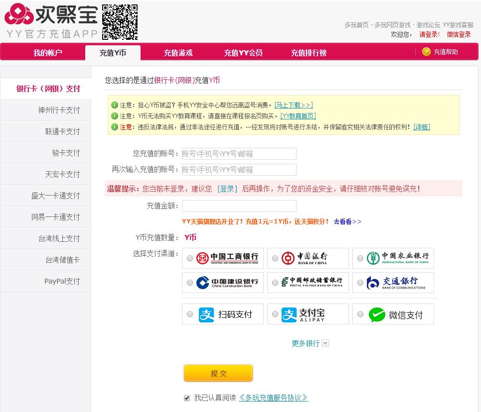The width and height of the screenshot is (481, 412).
Task: Select the 支付宝 radio button
Action: pyautogui.click(x=275, y=314)
